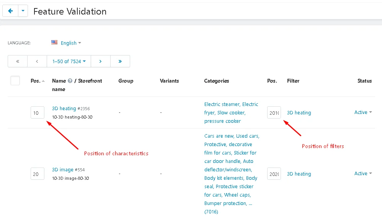The width and height of the screenshot is (382, 218).
Task: Open the 3D image #554 feature link
Action: [x=62, y=170]
